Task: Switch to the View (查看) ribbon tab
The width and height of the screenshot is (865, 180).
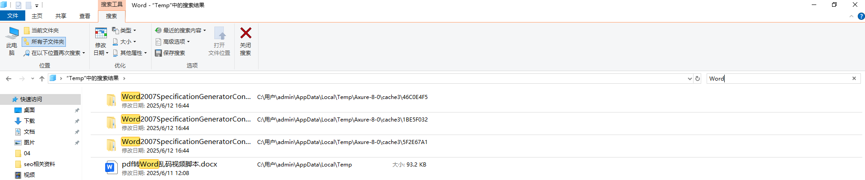Action: click(x=85, y=16)
